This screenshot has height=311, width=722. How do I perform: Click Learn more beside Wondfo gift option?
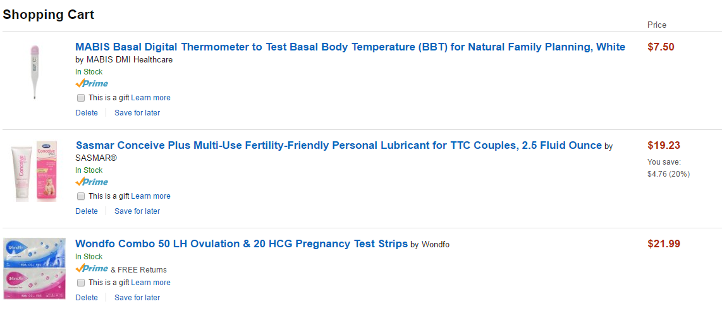(150, 283)
